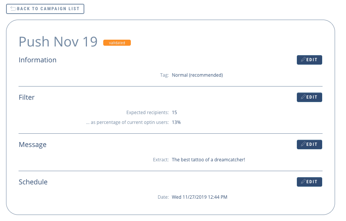346x221 pixels.
Task: Click the pencil icon in the Schedule section
Action: pyautogui.click(x=303, y=182)
